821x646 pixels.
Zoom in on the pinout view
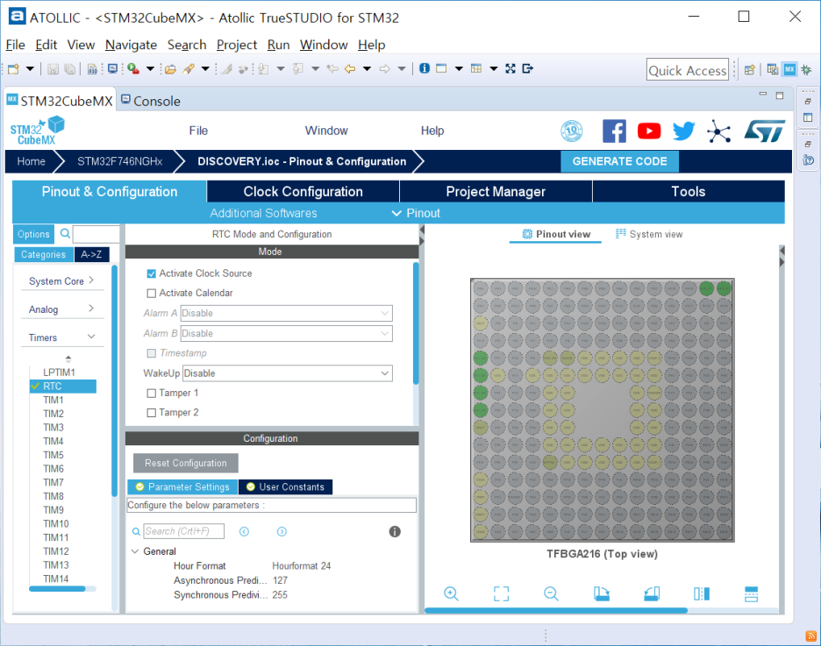[x=451, y=593]
